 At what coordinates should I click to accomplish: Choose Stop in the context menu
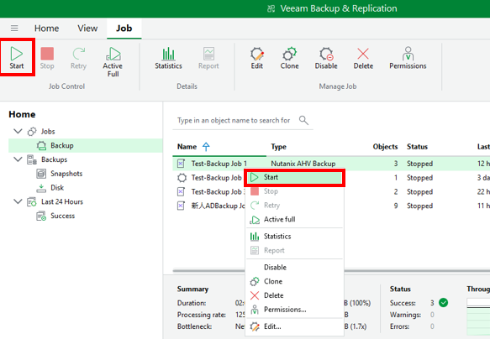click(295, 191)
